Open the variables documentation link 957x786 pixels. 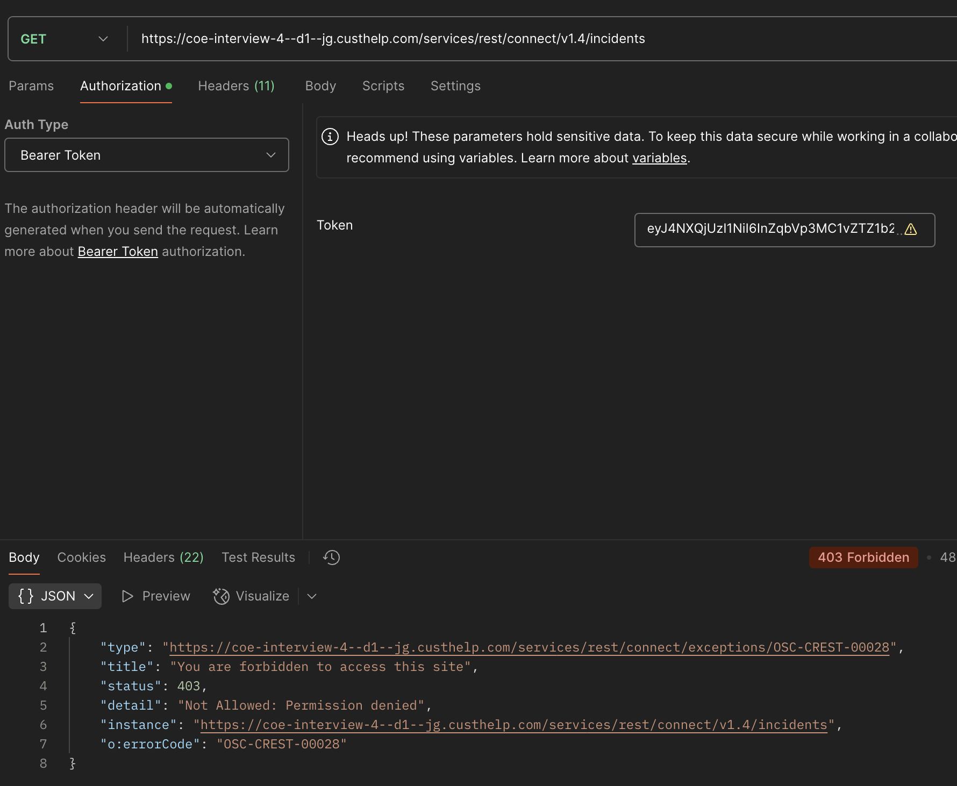659,158
